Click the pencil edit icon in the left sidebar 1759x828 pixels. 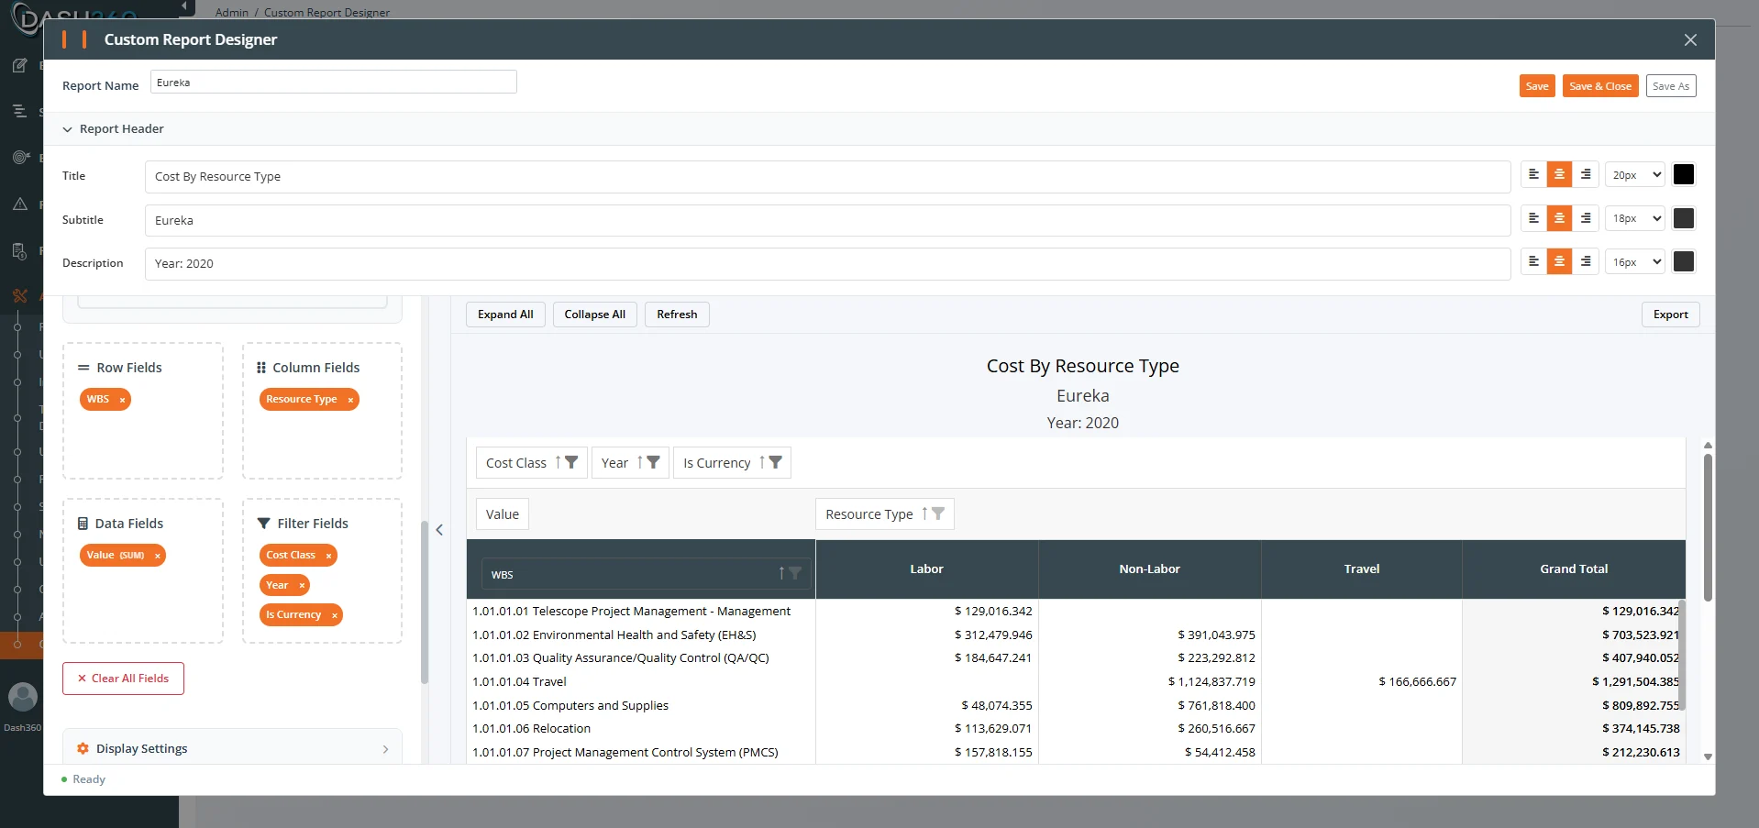tap(20, 65)
